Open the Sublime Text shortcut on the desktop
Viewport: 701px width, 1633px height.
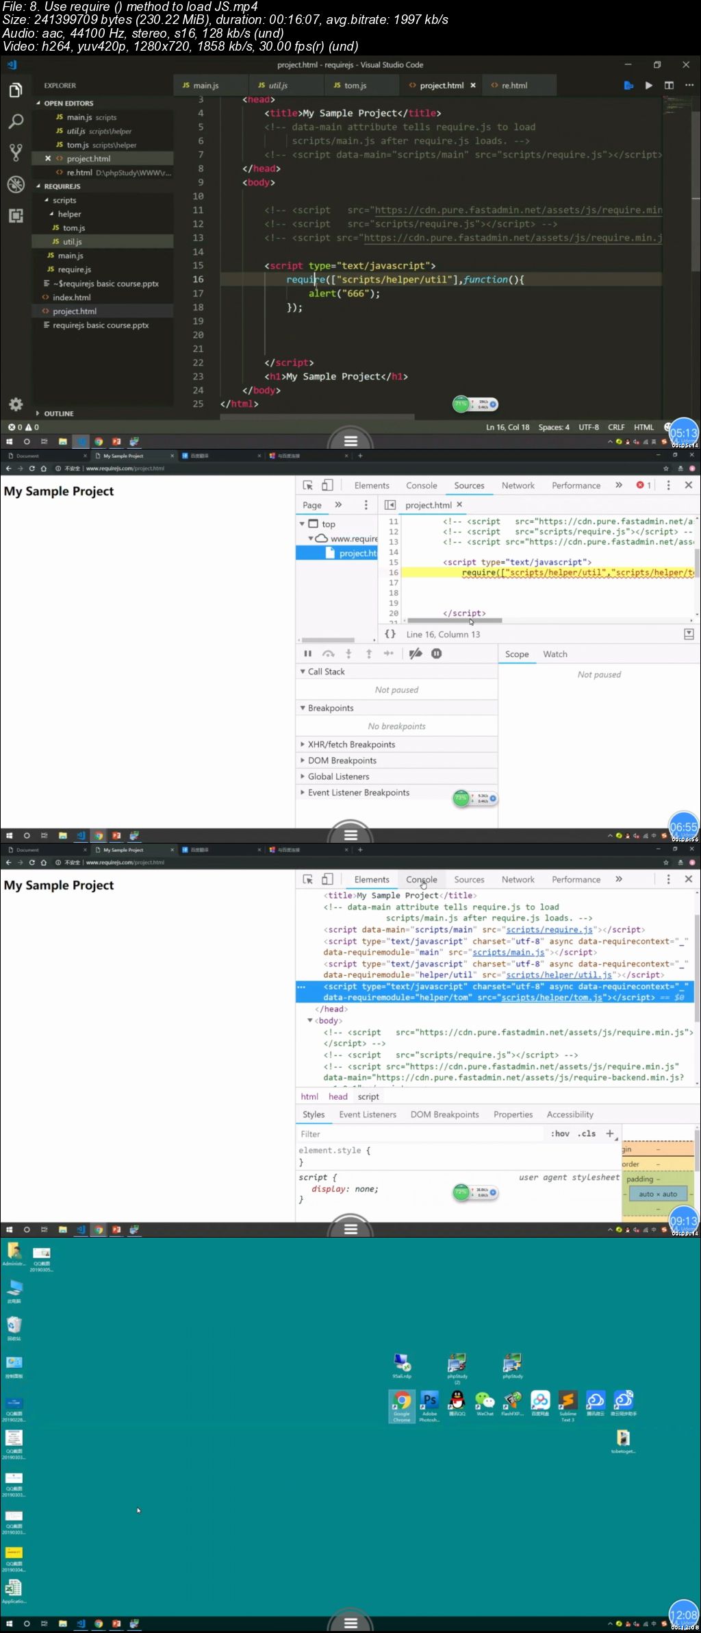(568, 1405)
